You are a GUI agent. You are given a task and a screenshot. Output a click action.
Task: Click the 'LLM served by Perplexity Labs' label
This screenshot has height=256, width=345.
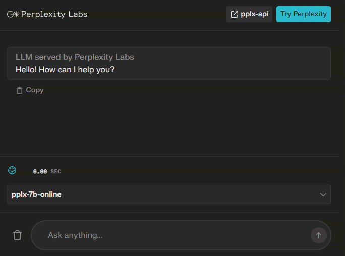pyautogui.click(x=75, y=57)
